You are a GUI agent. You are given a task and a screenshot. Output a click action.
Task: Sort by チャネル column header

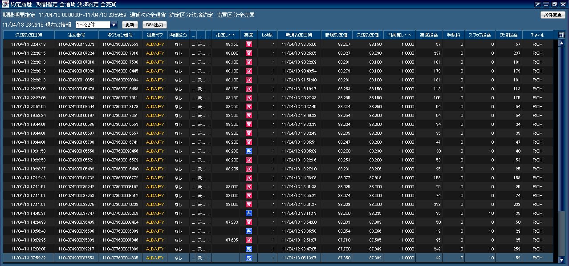(537, 35)
